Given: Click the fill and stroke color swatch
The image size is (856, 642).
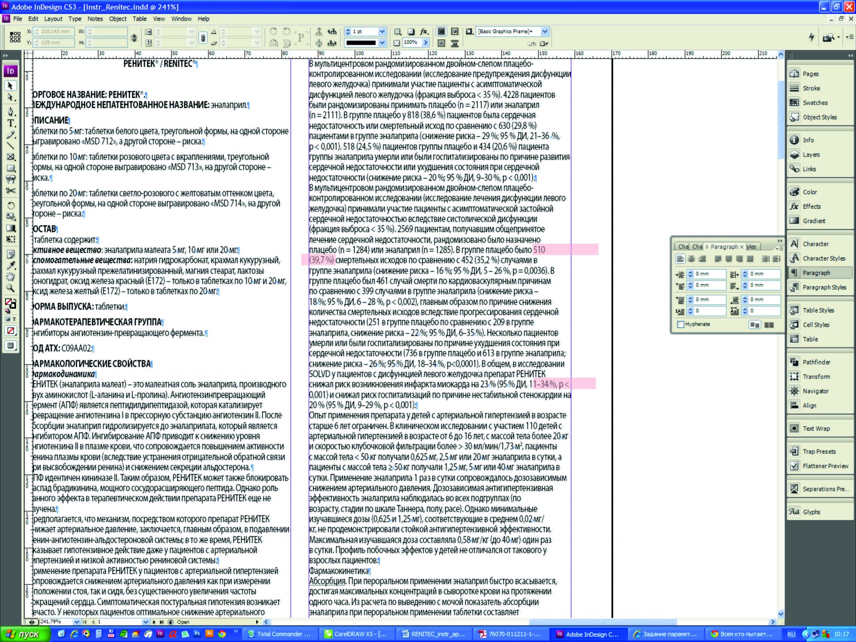Looking at the screenshot, I should [x=10, y=303].
